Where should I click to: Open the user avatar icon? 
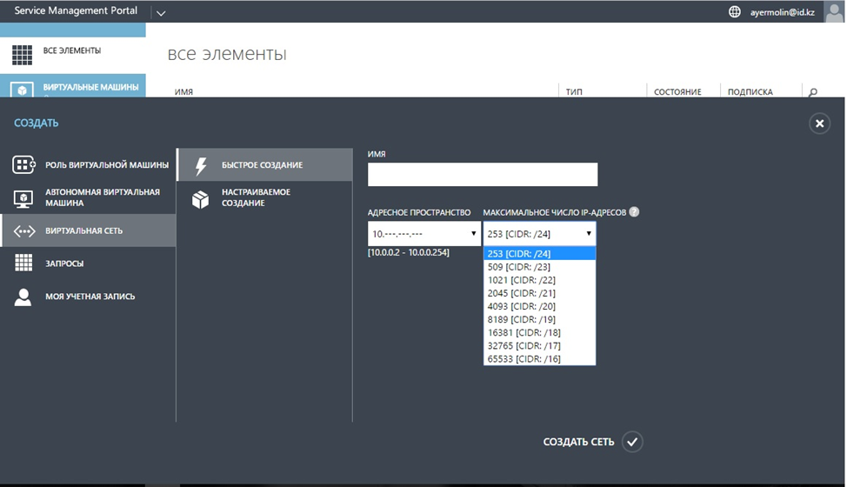pyautogui.click(x=834, y=11)
